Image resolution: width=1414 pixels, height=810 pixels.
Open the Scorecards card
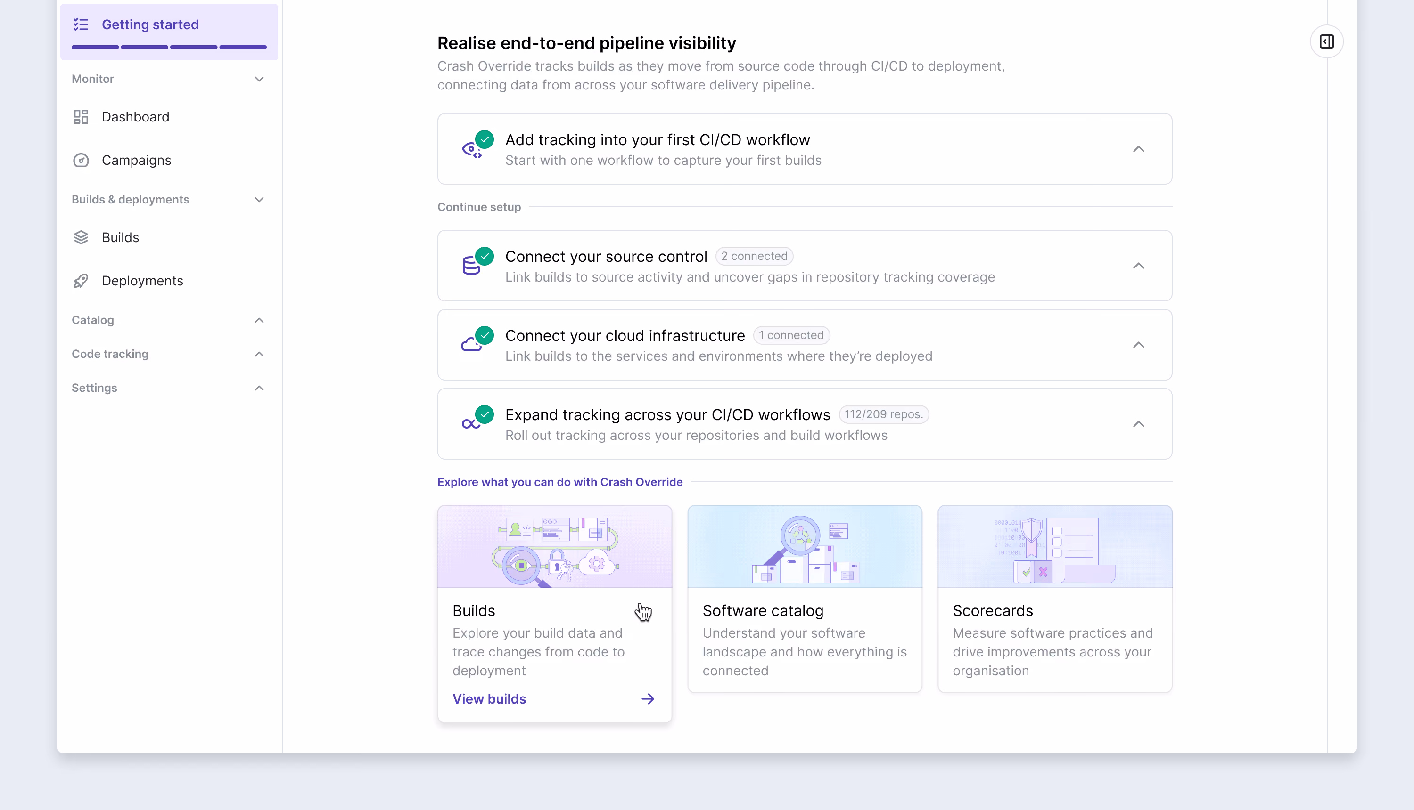[x=1054, y=599]
